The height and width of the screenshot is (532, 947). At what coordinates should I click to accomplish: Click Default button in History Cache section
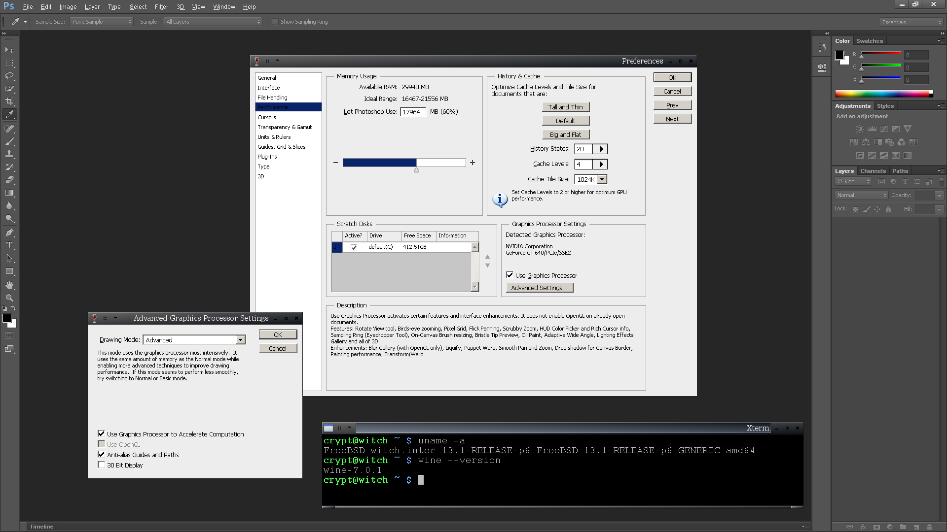pyautogui.click(x=565, y=120)
